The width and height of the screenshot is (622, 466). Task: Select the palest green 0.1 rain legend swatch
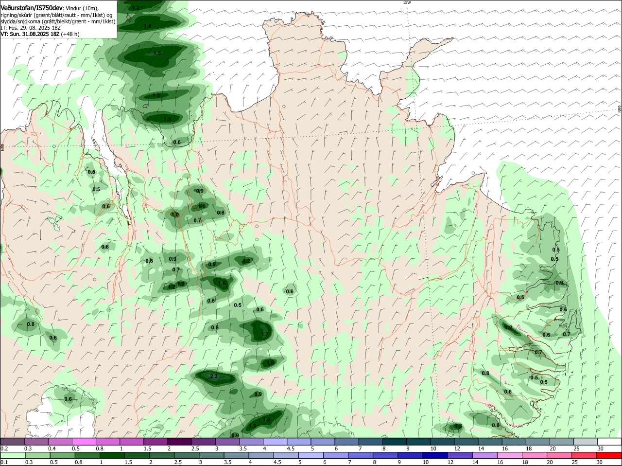(x=13, y=455)
